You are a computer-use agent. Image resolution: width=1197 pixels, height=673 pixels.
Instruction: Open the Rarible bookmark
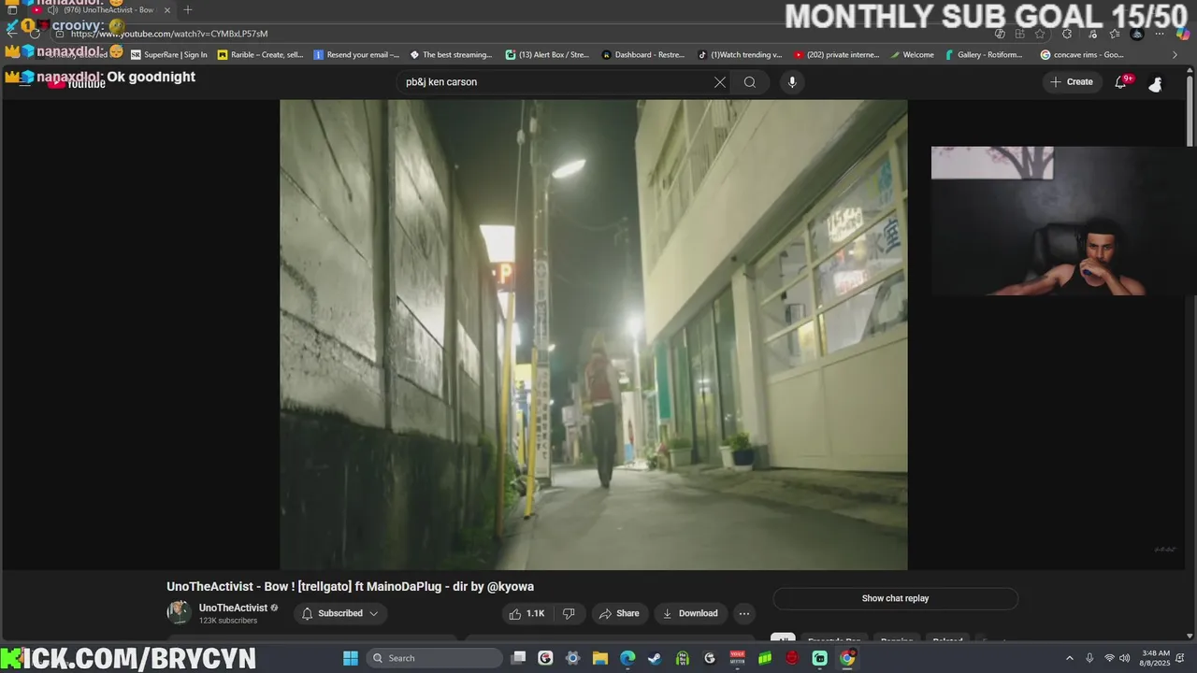[260, 55]
